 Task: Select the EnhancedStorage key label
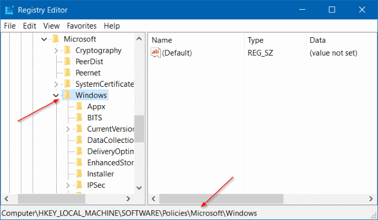pyautogui.click(x=110, y=162)
